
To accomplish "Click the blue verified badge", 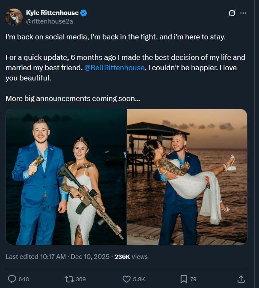I will pyautogui.click(x=84, y=13).
